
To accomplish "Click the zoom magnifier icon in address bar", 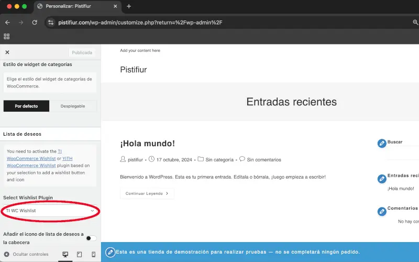I will (415, 23).
